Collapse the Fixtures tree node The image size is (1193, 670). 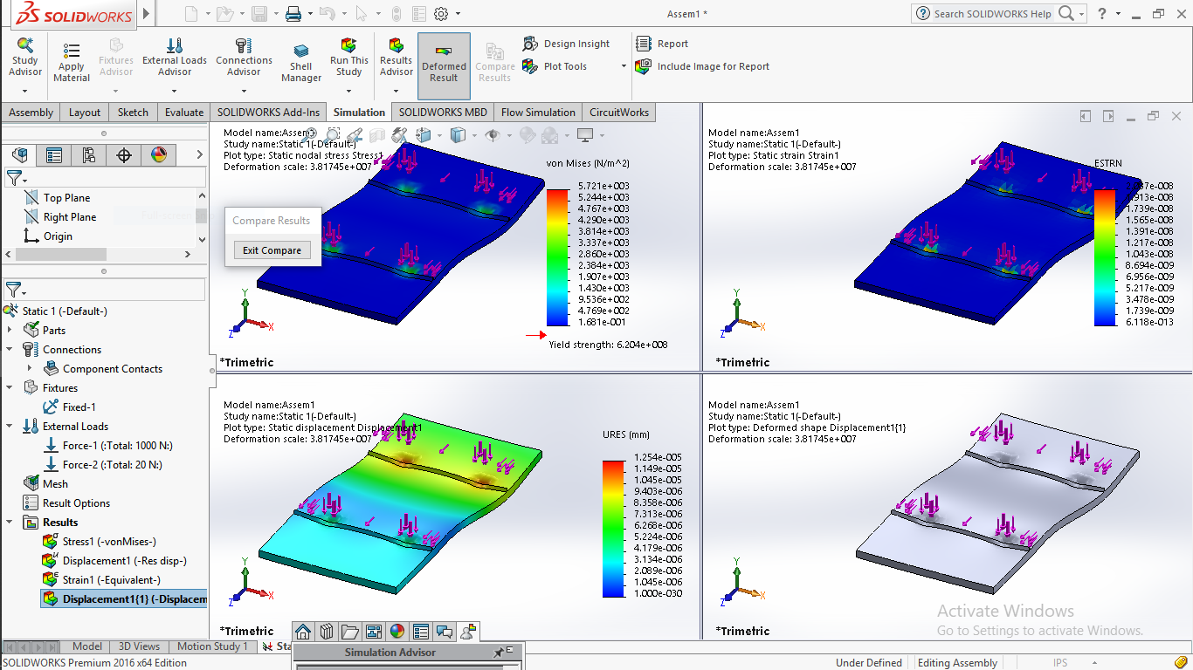[10, 387]
